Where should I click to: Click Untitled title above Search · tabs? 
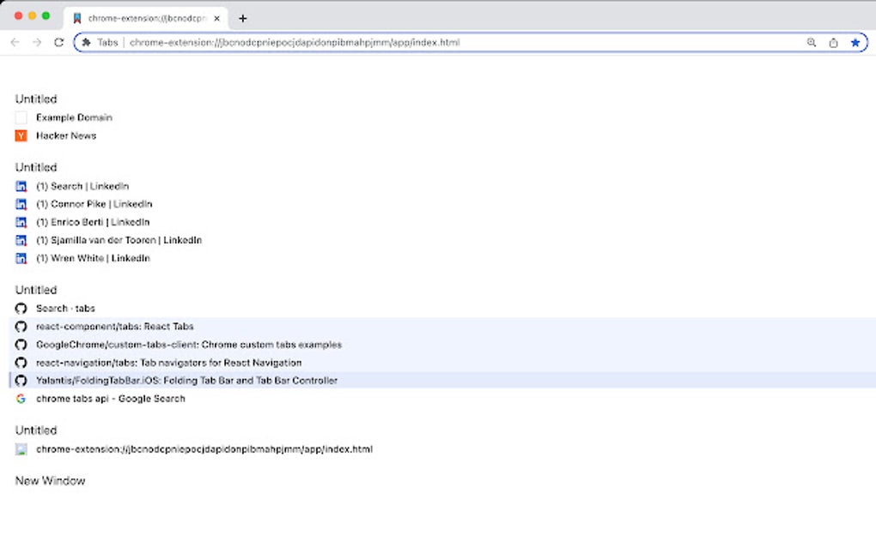coord(36,290)
